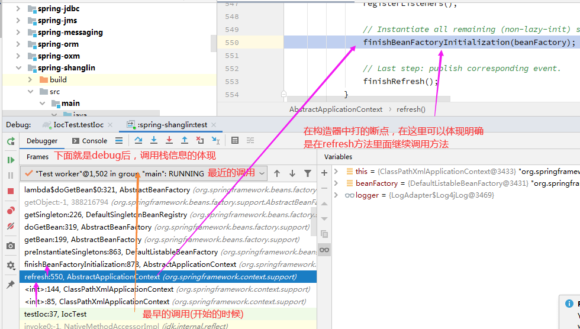Select the next frame with down arrow
This screenshot has height=329, width=580.
click(x=292, y=173)
